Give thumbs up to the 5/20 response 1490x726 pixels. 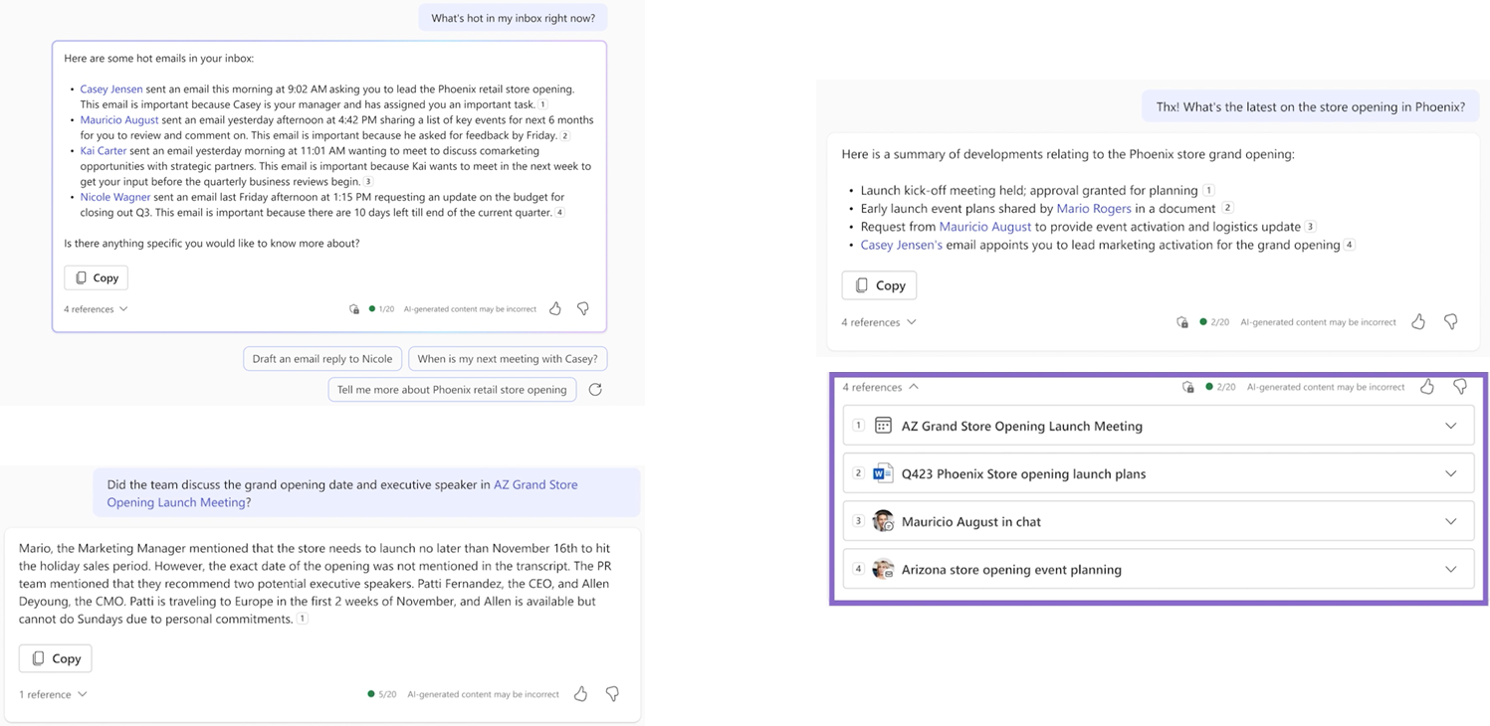pos(581,694)
